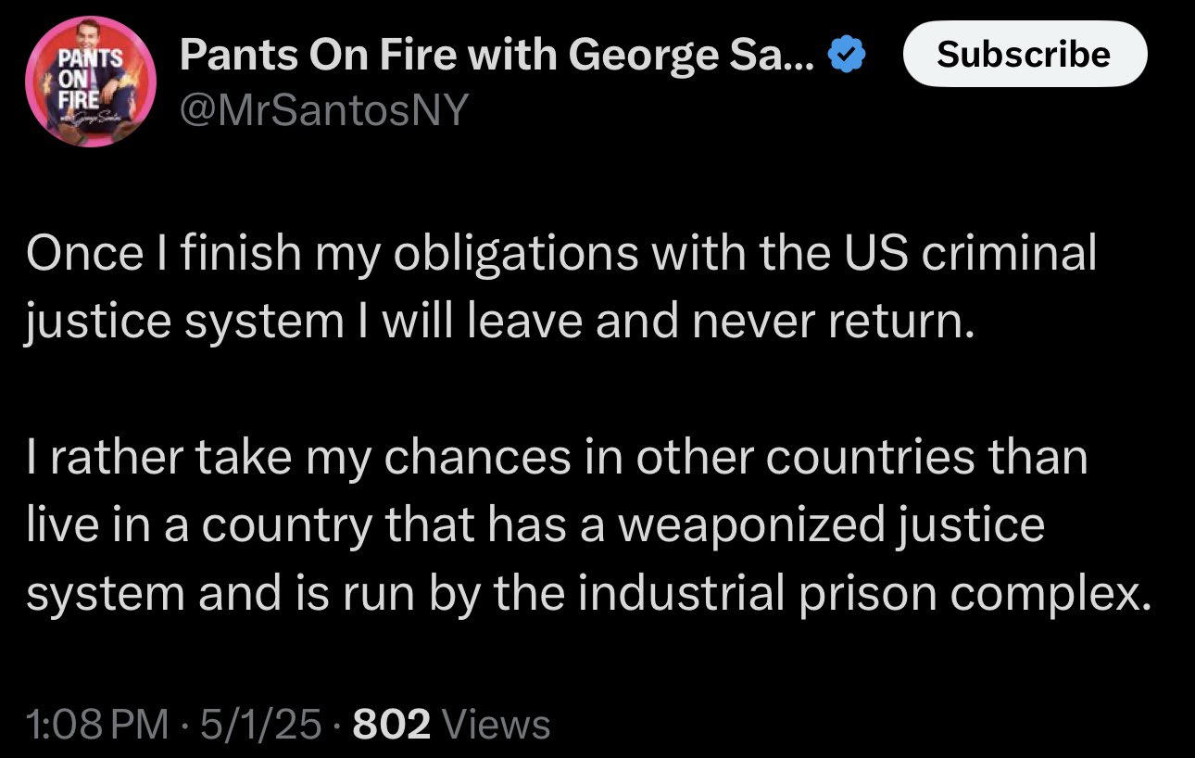View the 802 Views count

click(452, 725)
